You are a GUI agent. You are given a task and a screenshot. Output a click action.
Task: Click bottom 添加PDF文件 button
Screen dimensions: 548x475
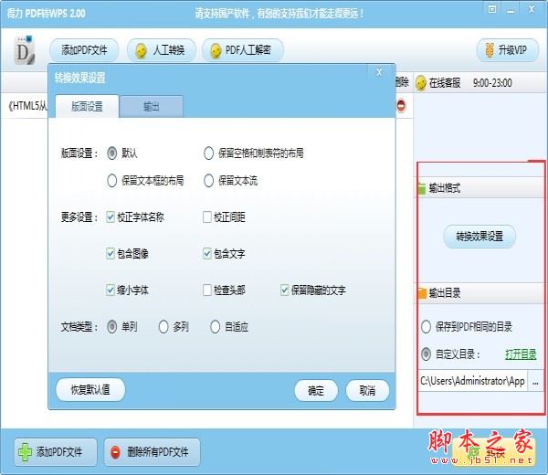click(55, 452)
